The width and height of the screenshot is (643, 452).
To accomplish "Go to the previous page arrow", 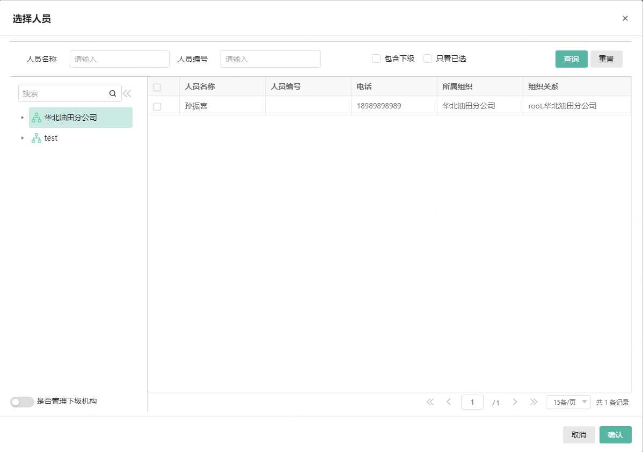I will pyautogui.click(x=449, y=402).
